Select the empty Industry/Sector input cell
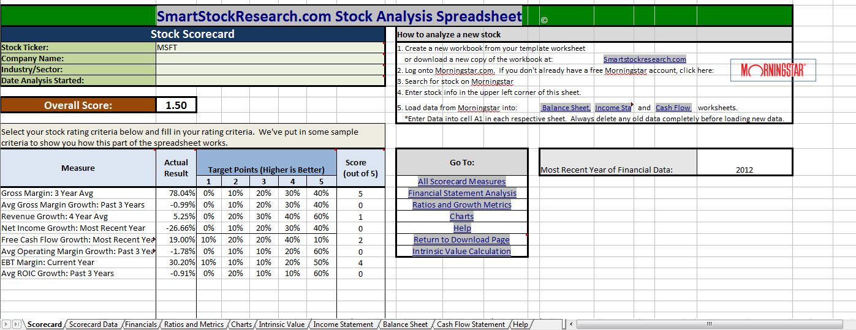Screen dimensions: 856x330 point(270,69)
